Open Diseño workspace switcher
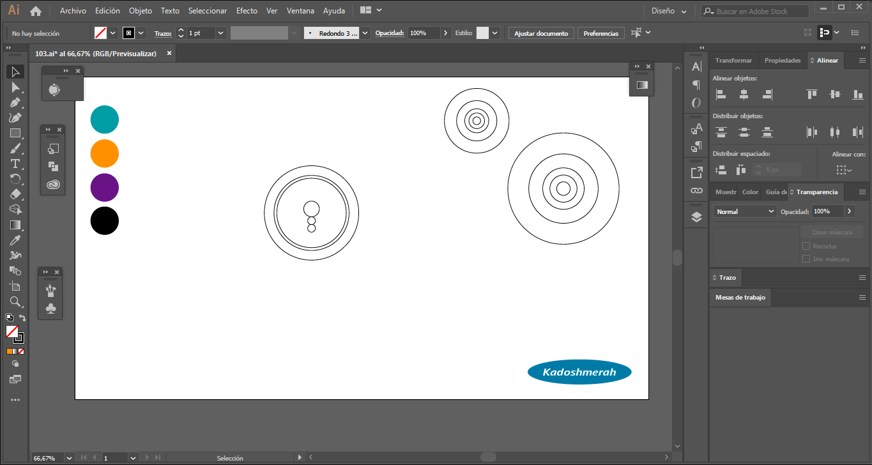This screenshot has height=465, width=872. (x=669, y=11)
